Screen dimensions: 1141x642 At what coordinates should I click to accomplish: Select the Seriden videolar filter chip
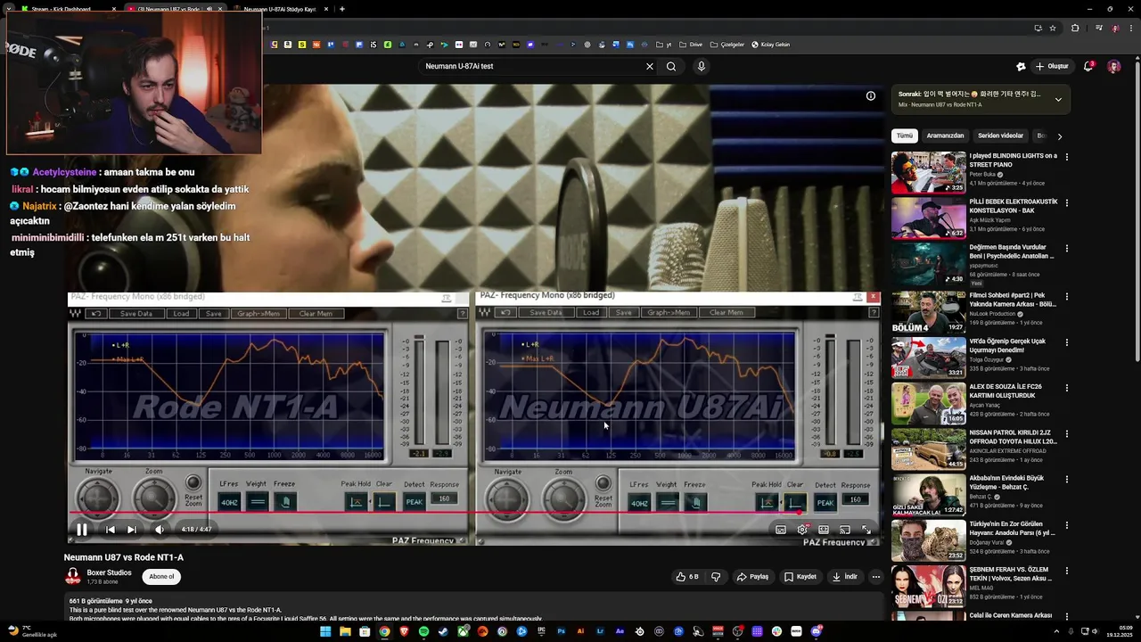(x=1000, y=136)
